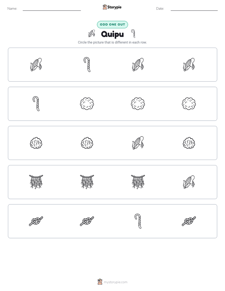This screenshot has height=291, width=225.
Task: Click the first knot icon in row five
Action: coord(36,221)
